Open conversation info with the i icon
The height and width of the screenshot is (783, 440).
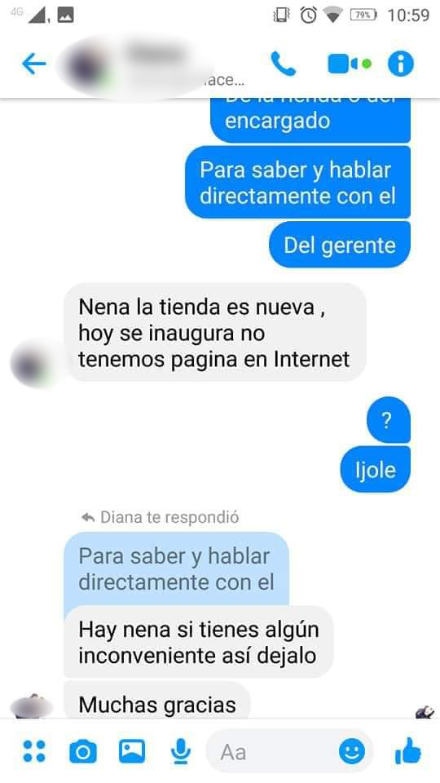tap(401, 64)
